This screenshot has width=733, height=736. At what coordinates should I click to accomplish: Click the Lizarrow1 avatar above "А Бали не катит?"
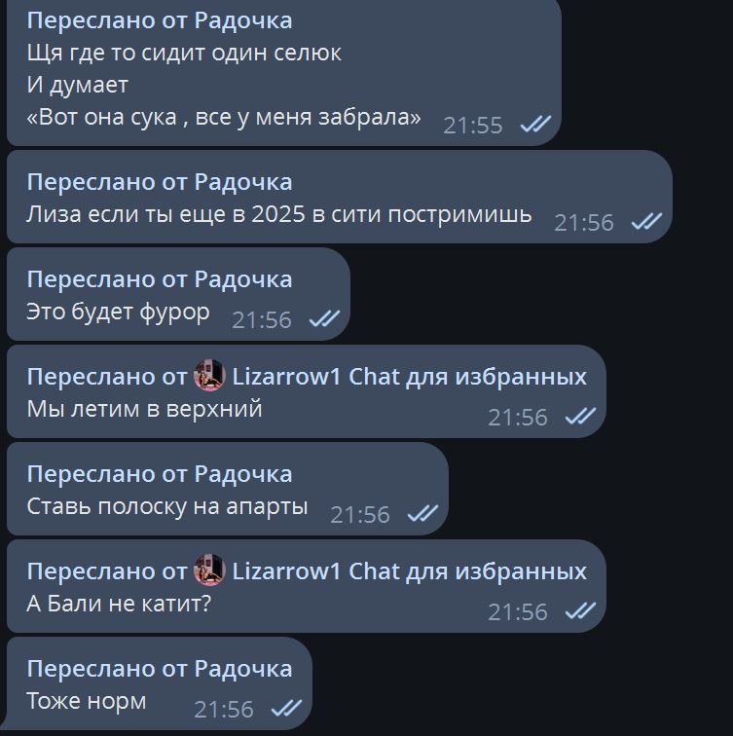(209, 570)
